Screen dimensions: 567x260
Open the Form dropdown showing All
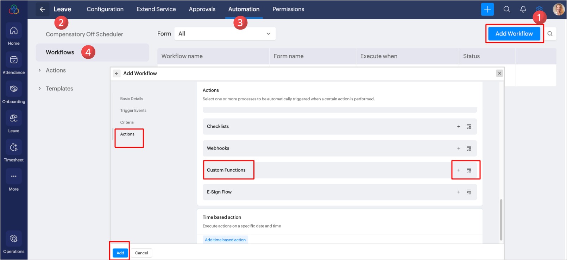click(x=225, y=34)
